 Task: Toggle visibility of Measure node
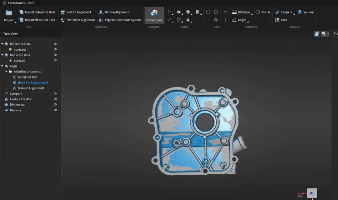click(x=55, y=110)
